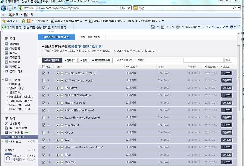
Task: Click the 관심음악 star icon in sidebar
Action: coord(6,123)
